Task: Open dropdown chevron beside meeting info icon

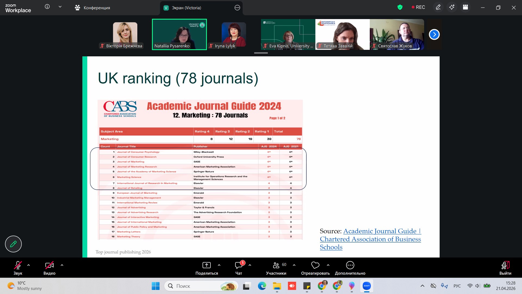Action: [x=60, y=7]
